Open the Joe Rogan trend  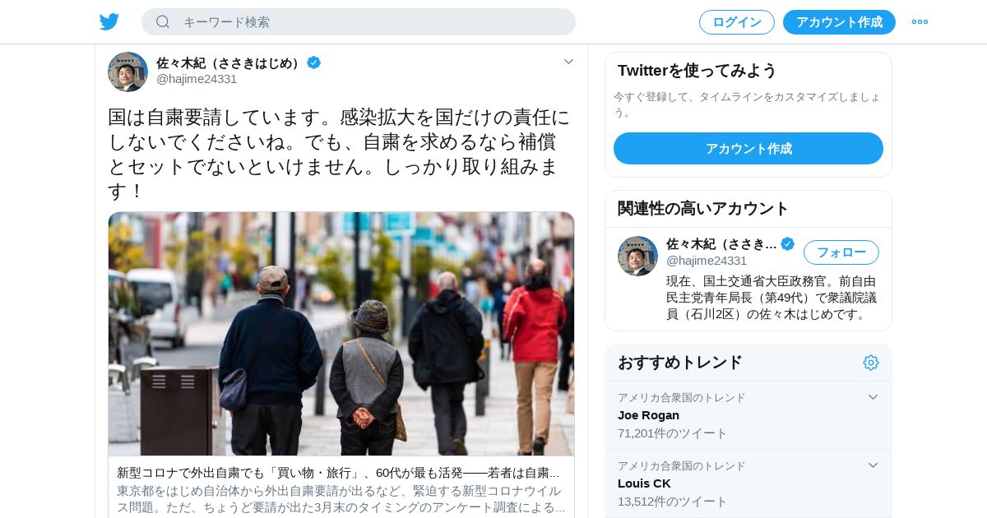pyautogui.click(x=748, y=415)
